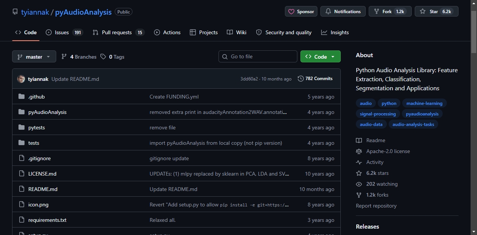The image size is (477, 235).
Task: Fork the repository
Action: [x=390, y=12]
